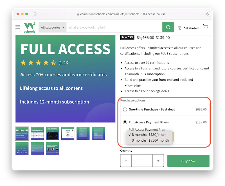This screenshot has width=225, height=186.
Task: Click the Buy now button
Action: [x=188, y=161]
